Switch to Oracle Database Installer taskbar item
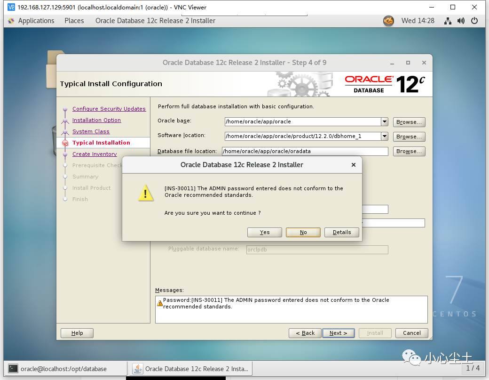The width and height of the screenshot is (489, 380). [x=190, y=369]
